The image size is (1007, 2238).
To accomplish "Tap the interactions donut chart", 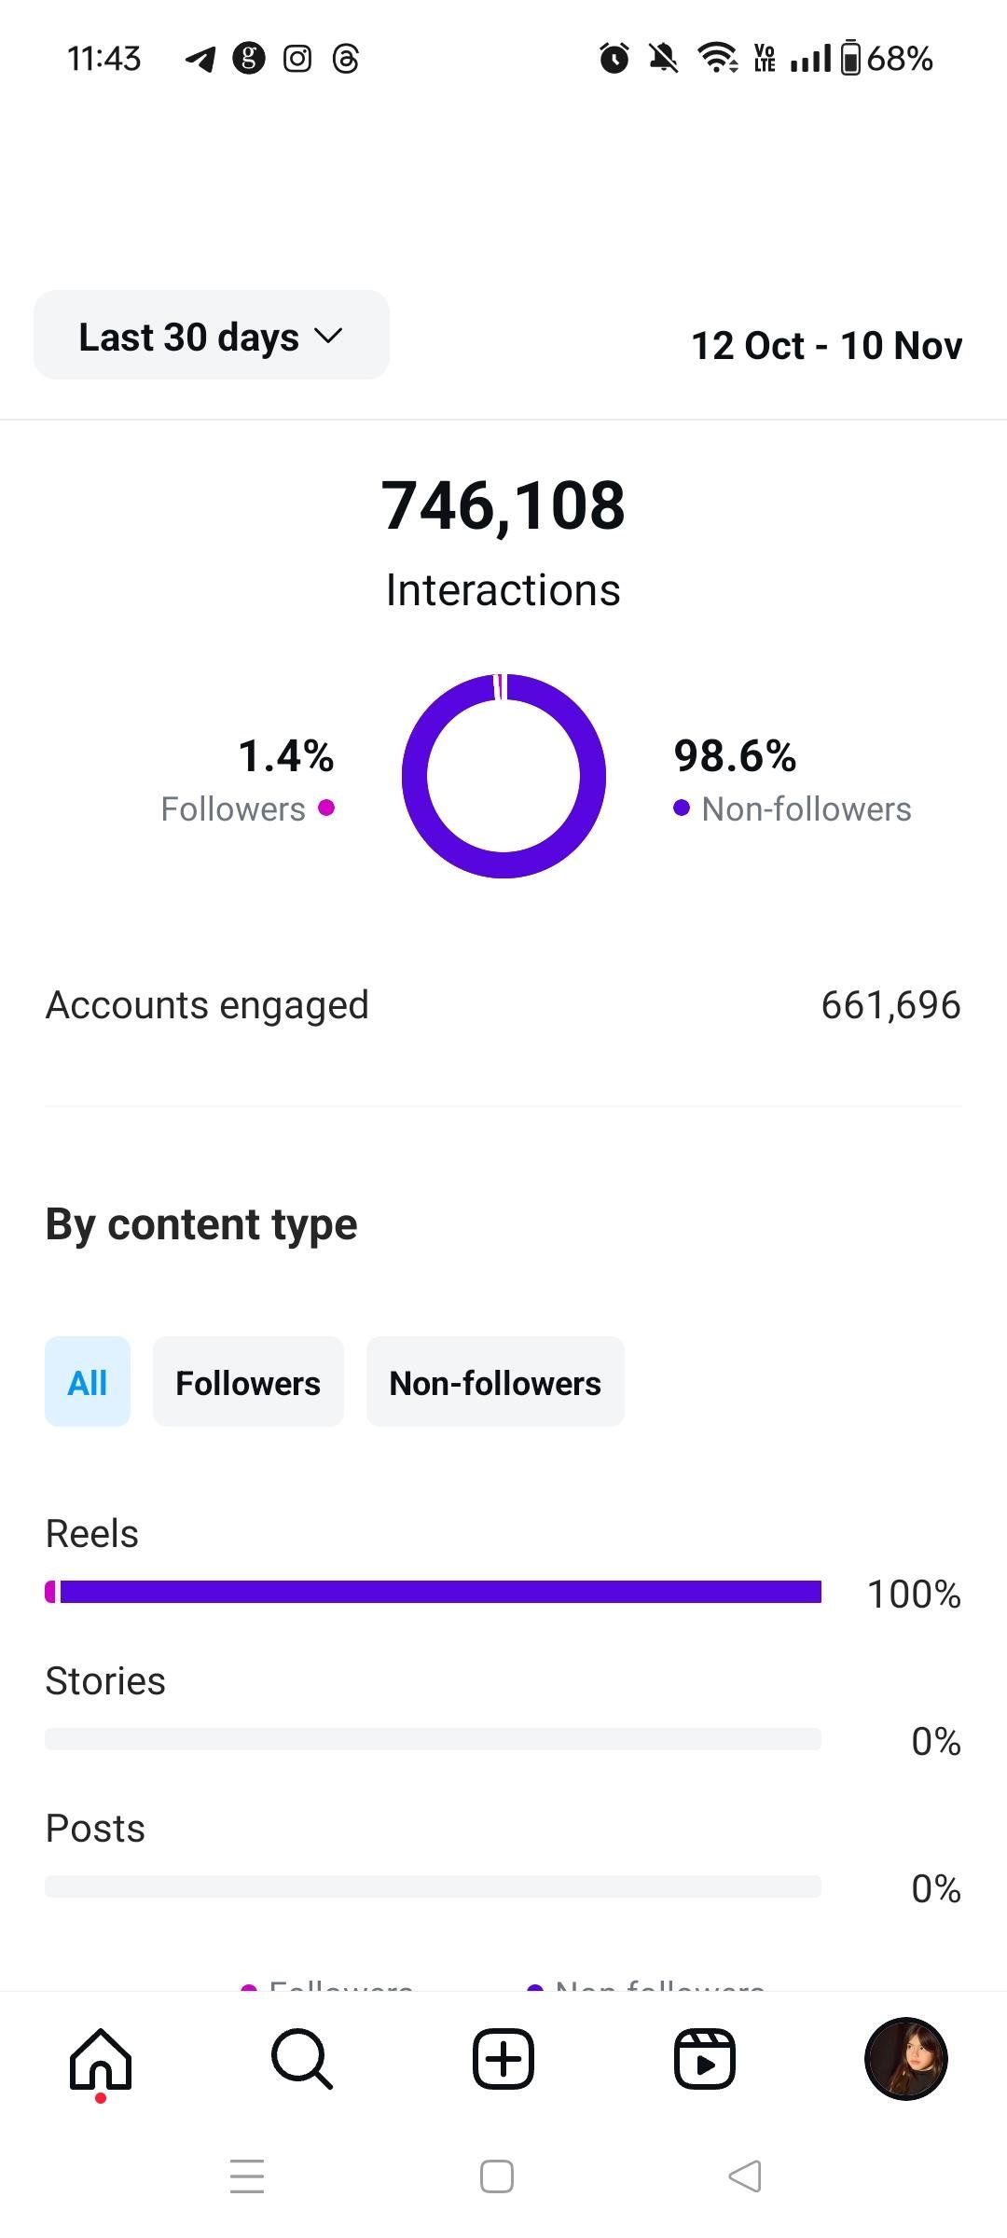I will [504, 776].
